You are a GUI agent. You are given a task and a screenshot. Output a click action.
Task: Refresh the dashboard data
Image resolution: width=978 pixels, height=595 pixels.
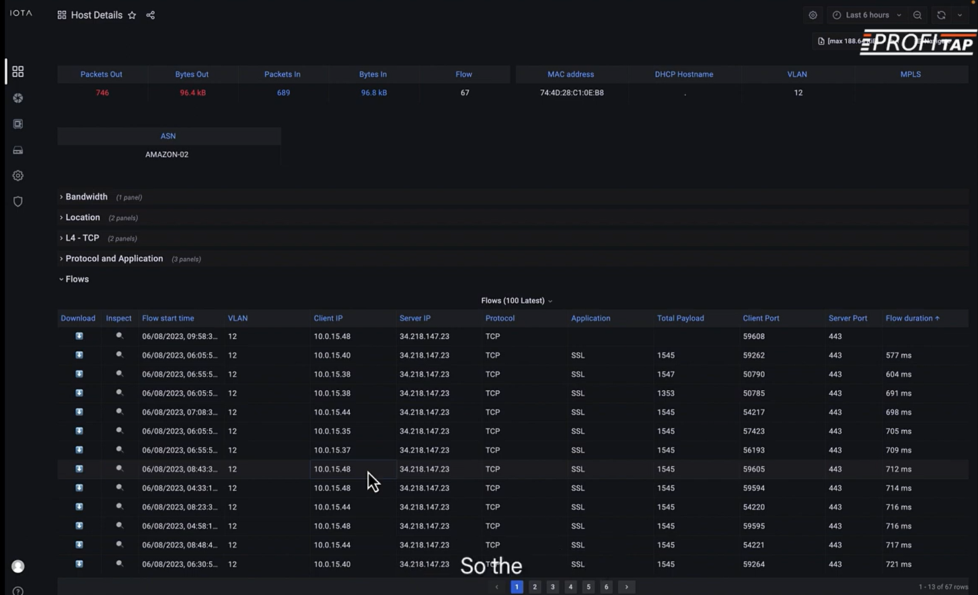point(941,15)
